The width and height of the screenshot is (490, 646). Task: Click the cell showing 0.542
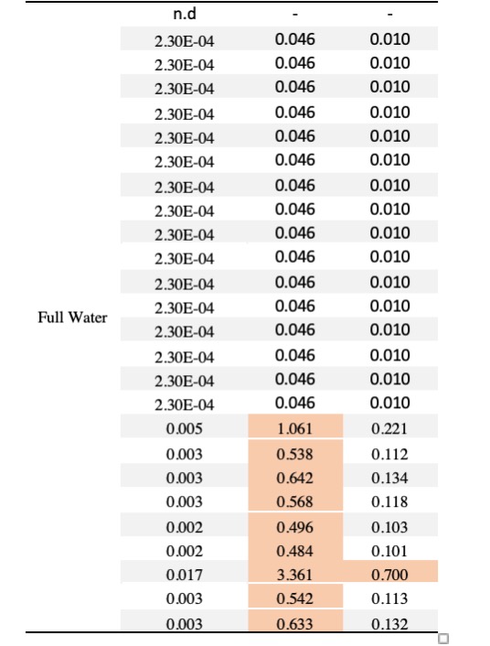(x=295, y=596)
